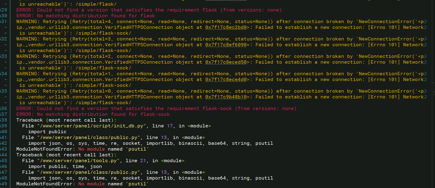This screenshot has height=188, width=435.
Task: Click the soft-wrap arrow ending the total=4 retry line
Action: [426, 22]
